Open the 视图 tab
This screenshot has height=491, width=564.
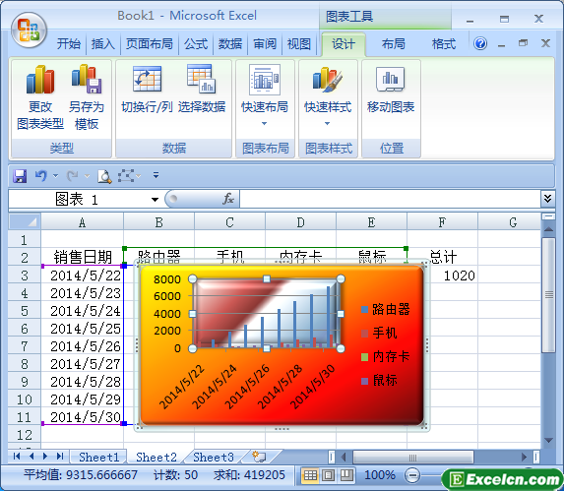pos(299,44)
